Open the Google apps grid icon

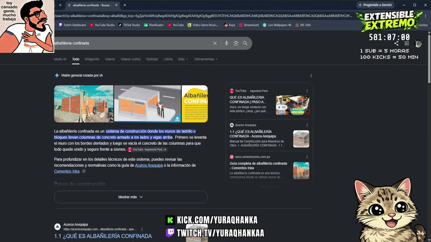tap(407, 43)
